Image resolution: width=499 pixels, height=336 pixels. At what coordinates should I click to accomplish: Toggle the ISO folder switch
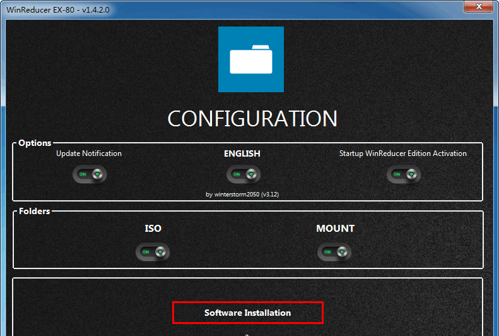[153, 252]
